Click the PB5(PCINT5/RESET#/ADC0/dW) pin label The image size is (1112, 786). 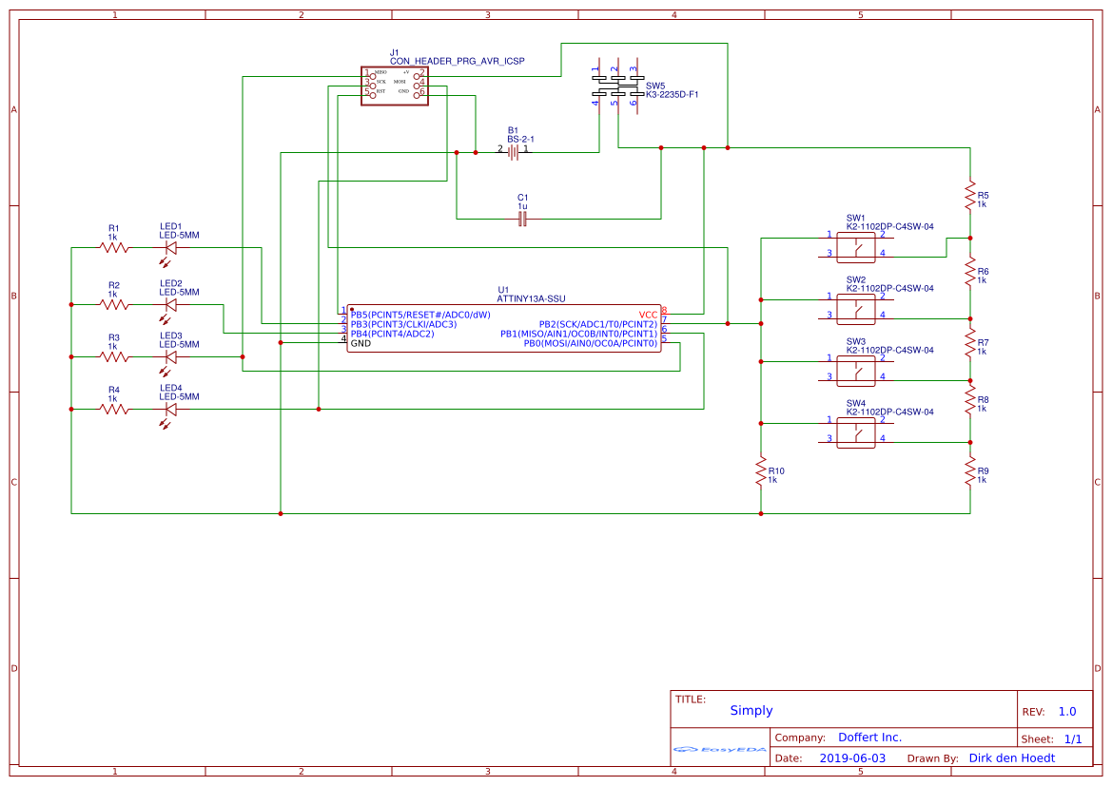pos(420,315)
